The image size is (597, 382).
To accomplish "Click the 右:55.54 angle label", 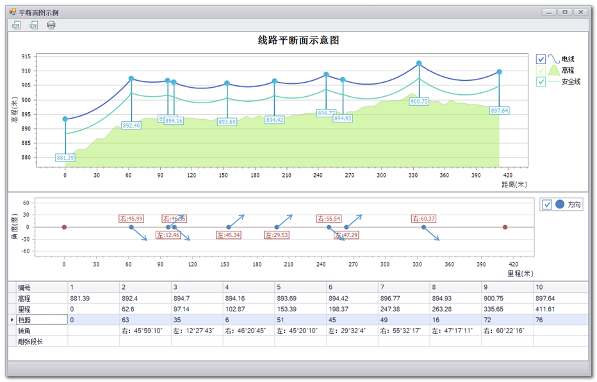I will 329,219.
